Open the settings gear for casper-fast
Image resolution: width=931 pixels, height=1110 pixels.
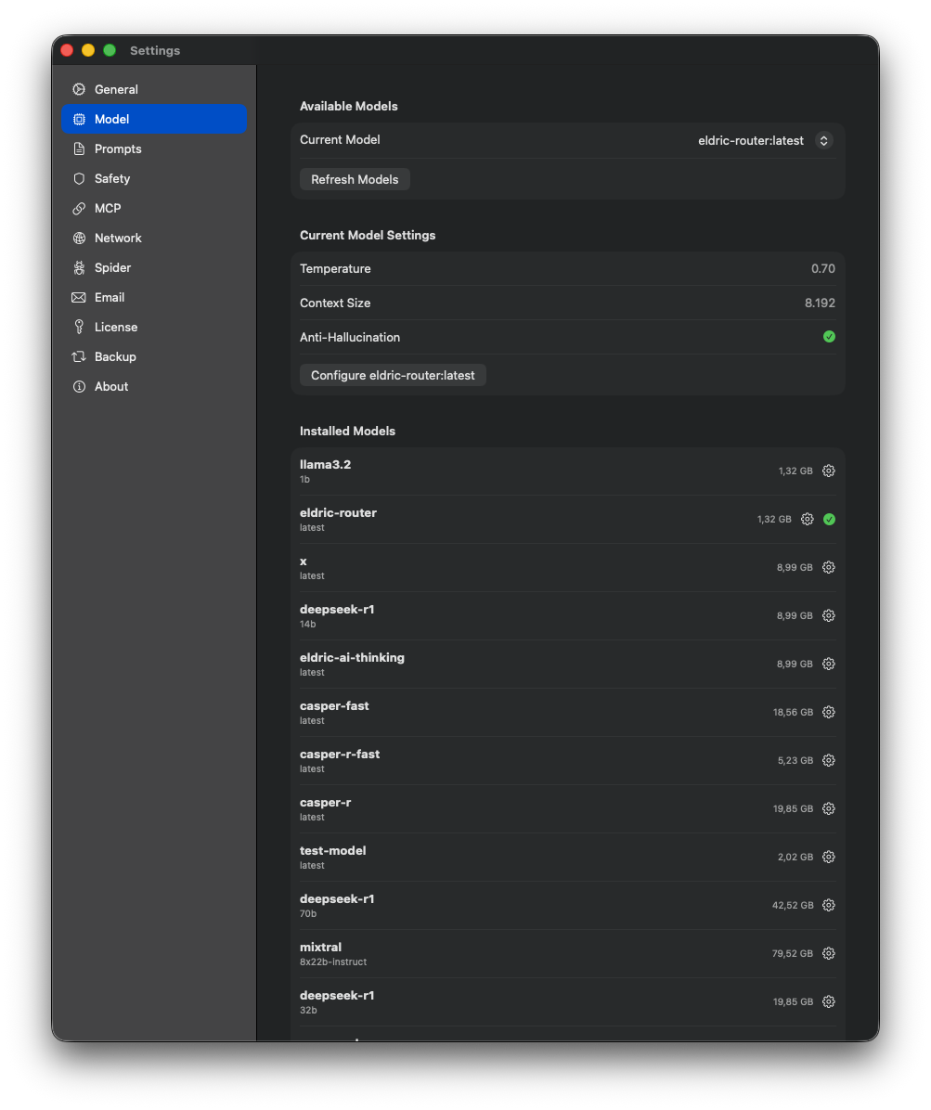828,712
